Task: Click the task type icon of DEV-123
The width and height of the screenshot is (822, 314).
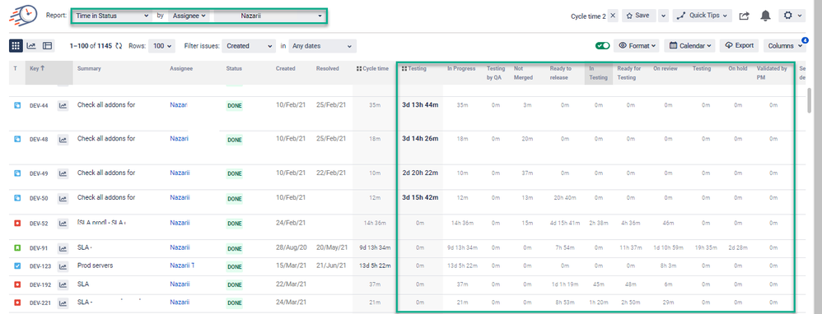Action: click(x=17, y=266)
